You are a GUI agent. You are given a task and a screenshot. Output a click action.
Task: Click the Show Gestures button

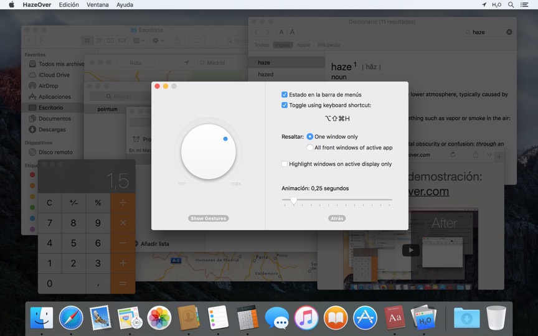pos(208,218)
